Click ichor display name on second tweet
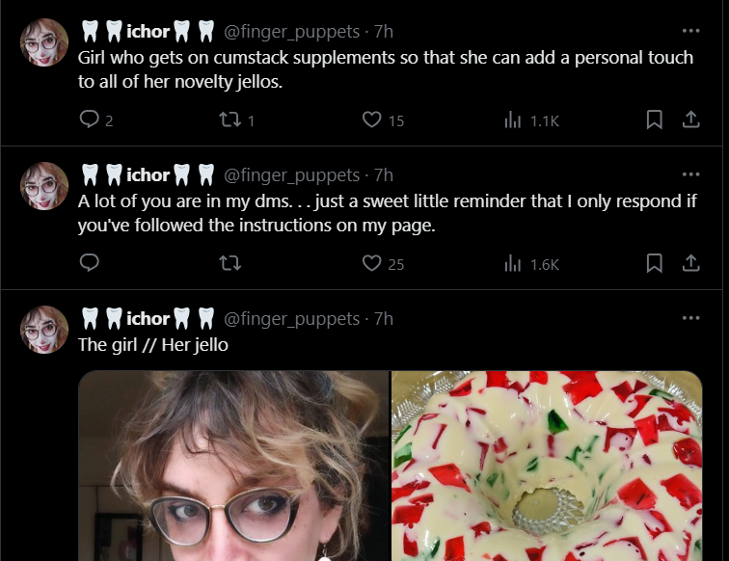This screenshot has width=729, height=561. pos(148,174)
